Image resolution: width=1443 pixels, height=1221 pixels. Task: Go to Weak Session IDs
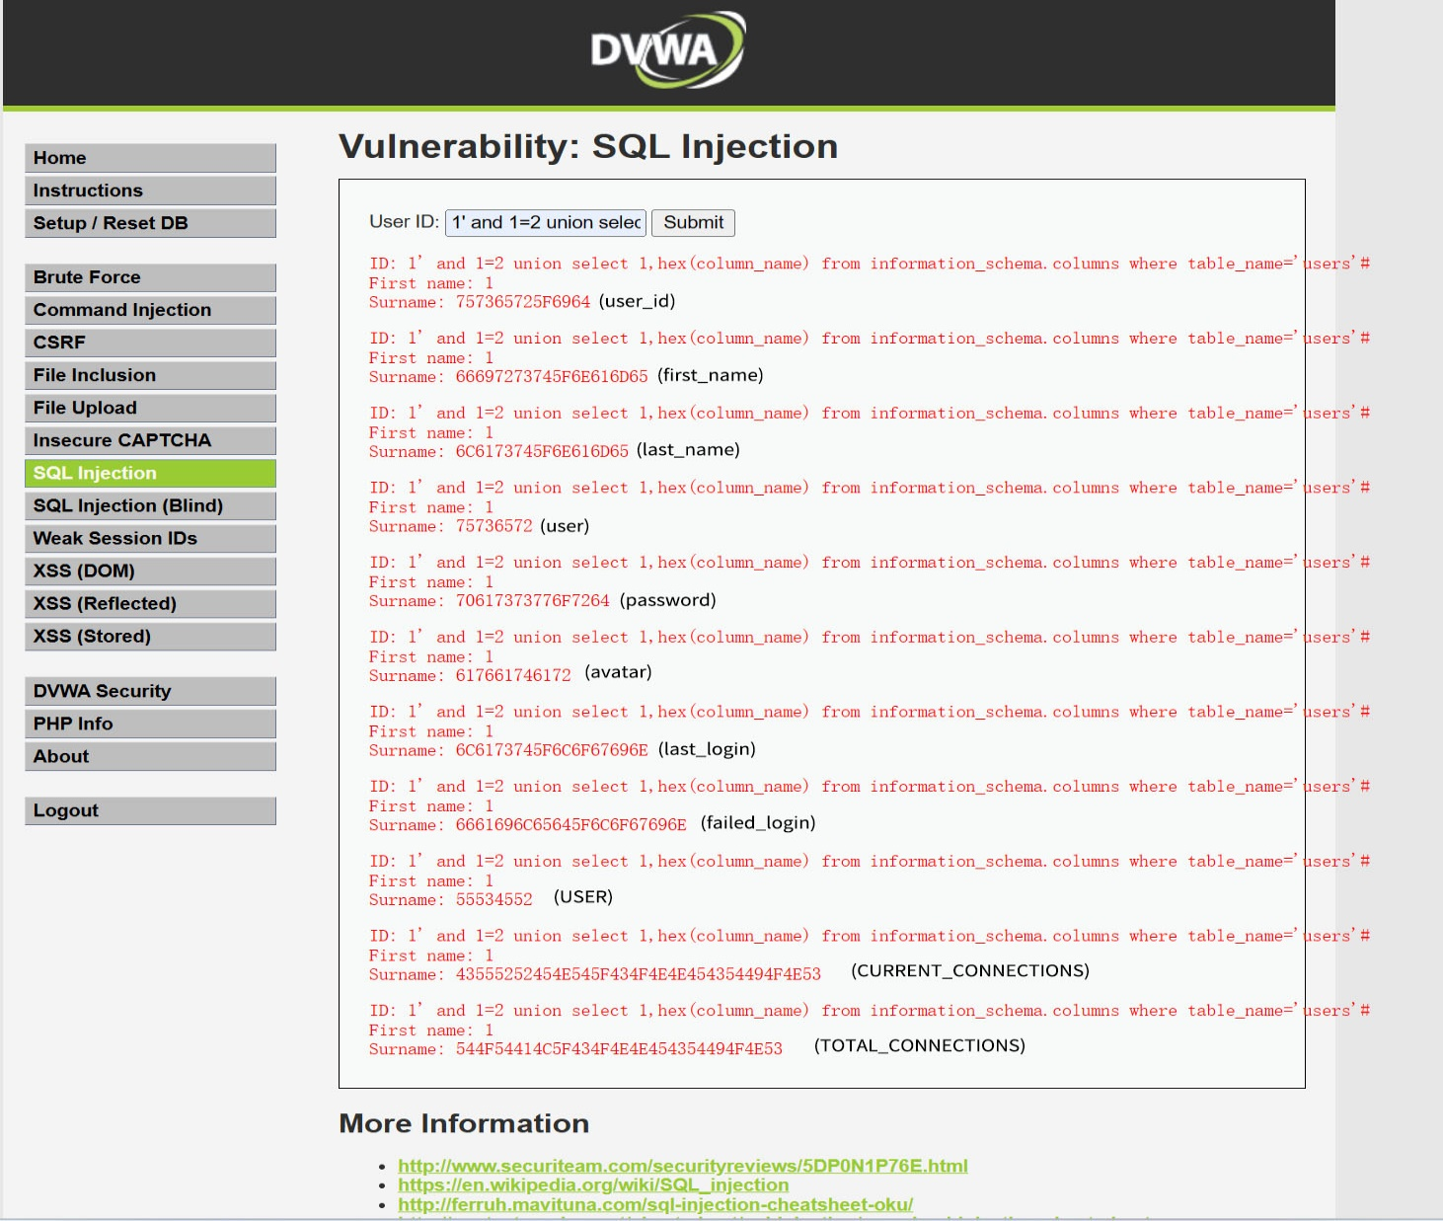point(150,538)
